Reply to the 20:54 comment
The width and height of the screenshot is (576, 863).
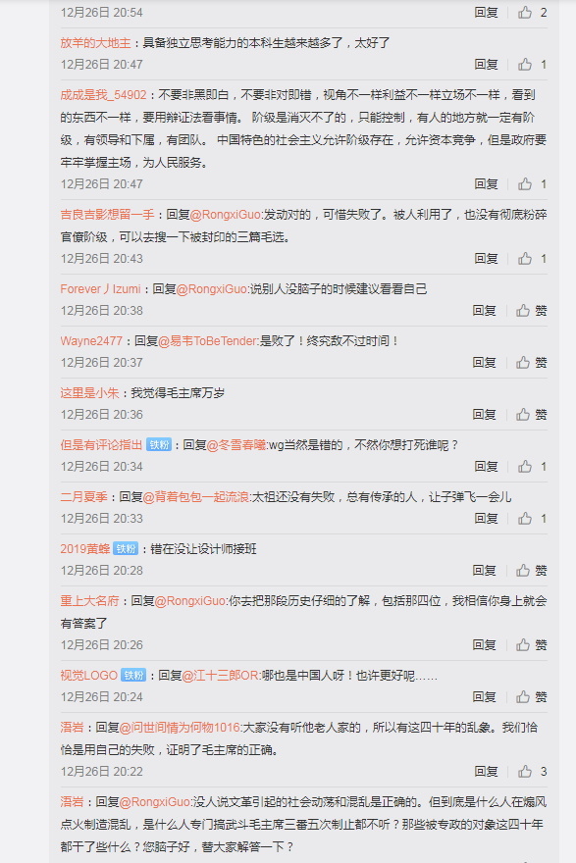(x=486, y=12)
